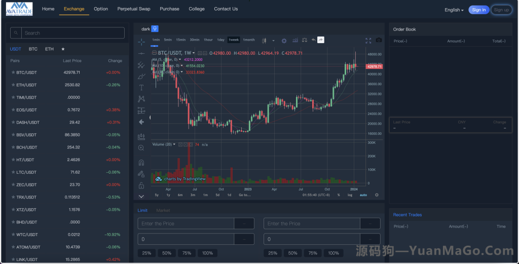The image size is (519, 264).
Task: Set chart interval to 1hour
Action: [208, 40]
